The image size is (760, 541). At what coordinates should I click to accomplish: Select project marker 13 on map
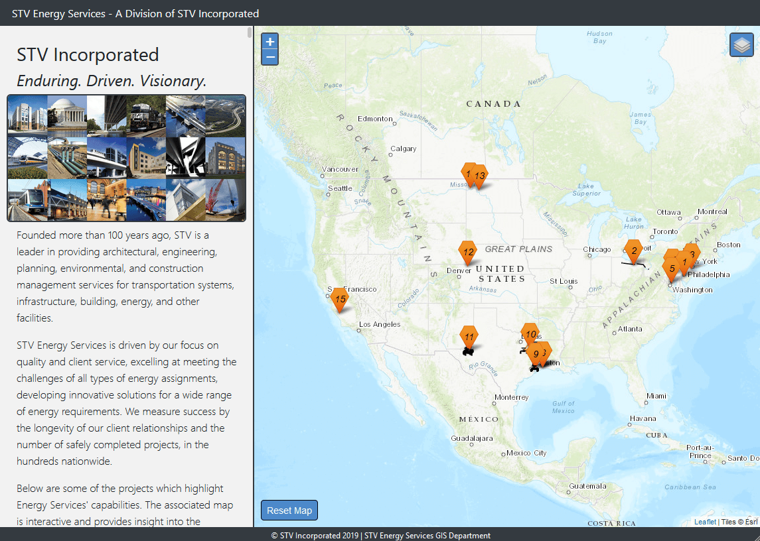coord(479,176)
